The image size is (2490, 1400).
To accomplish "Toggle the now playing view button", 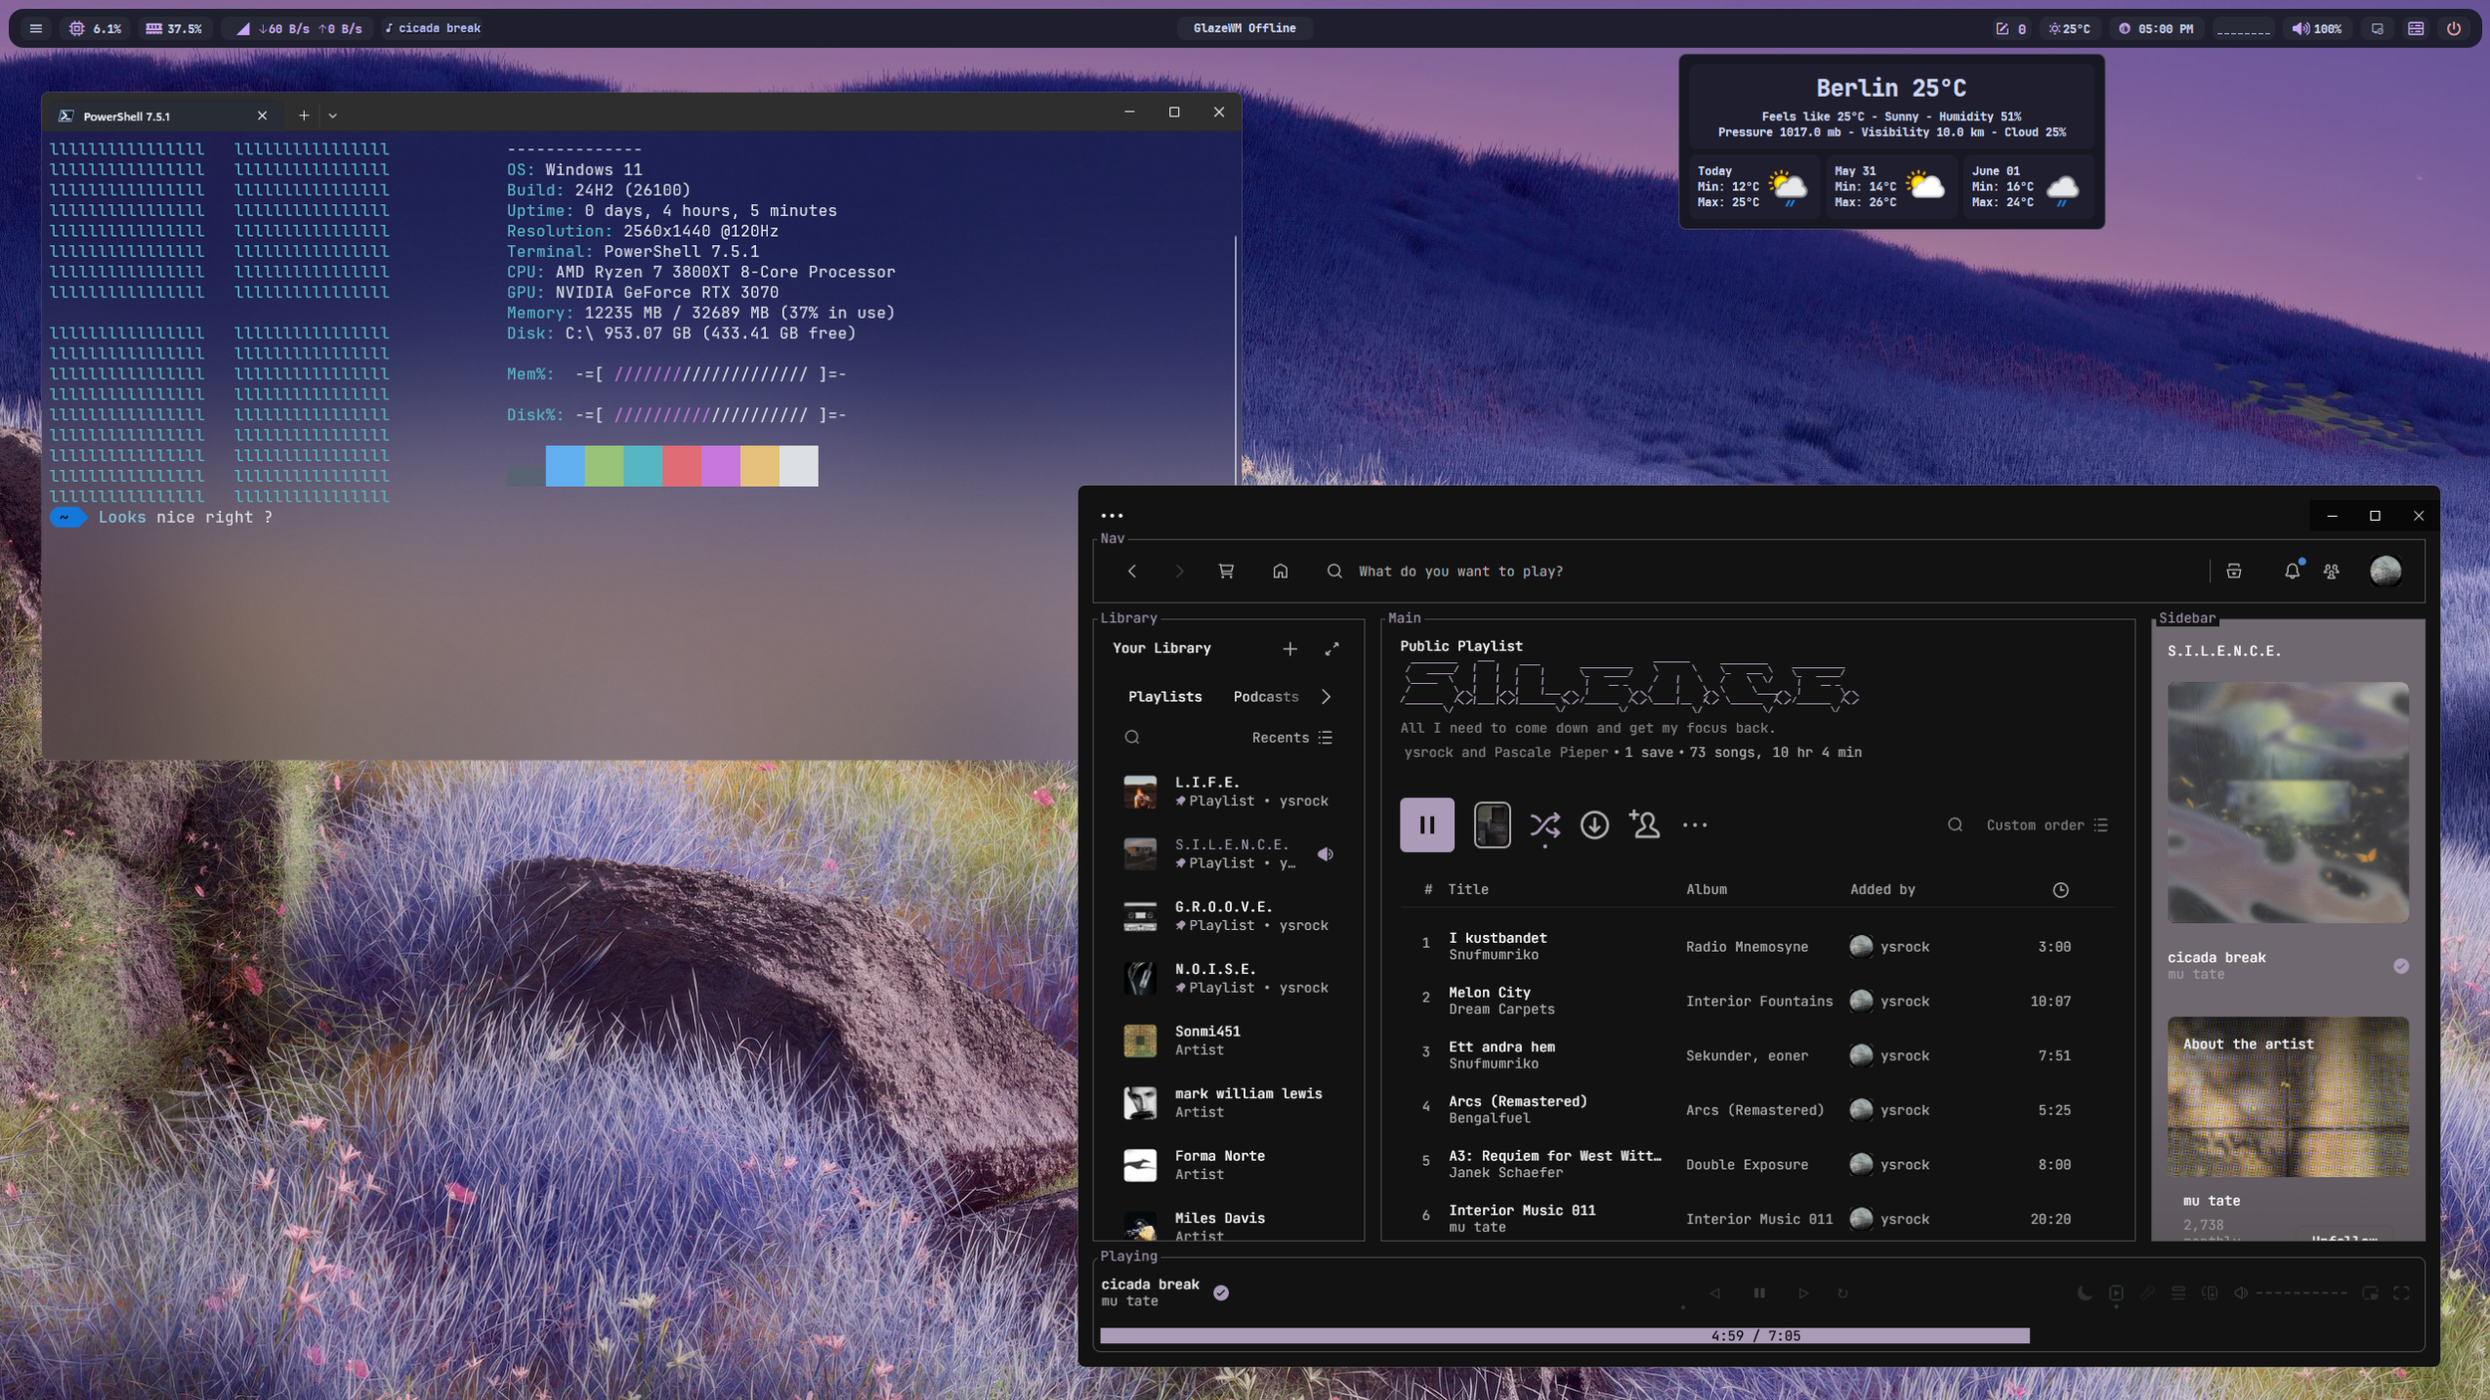I will pyautogui.click(x=2116, y=1292).
